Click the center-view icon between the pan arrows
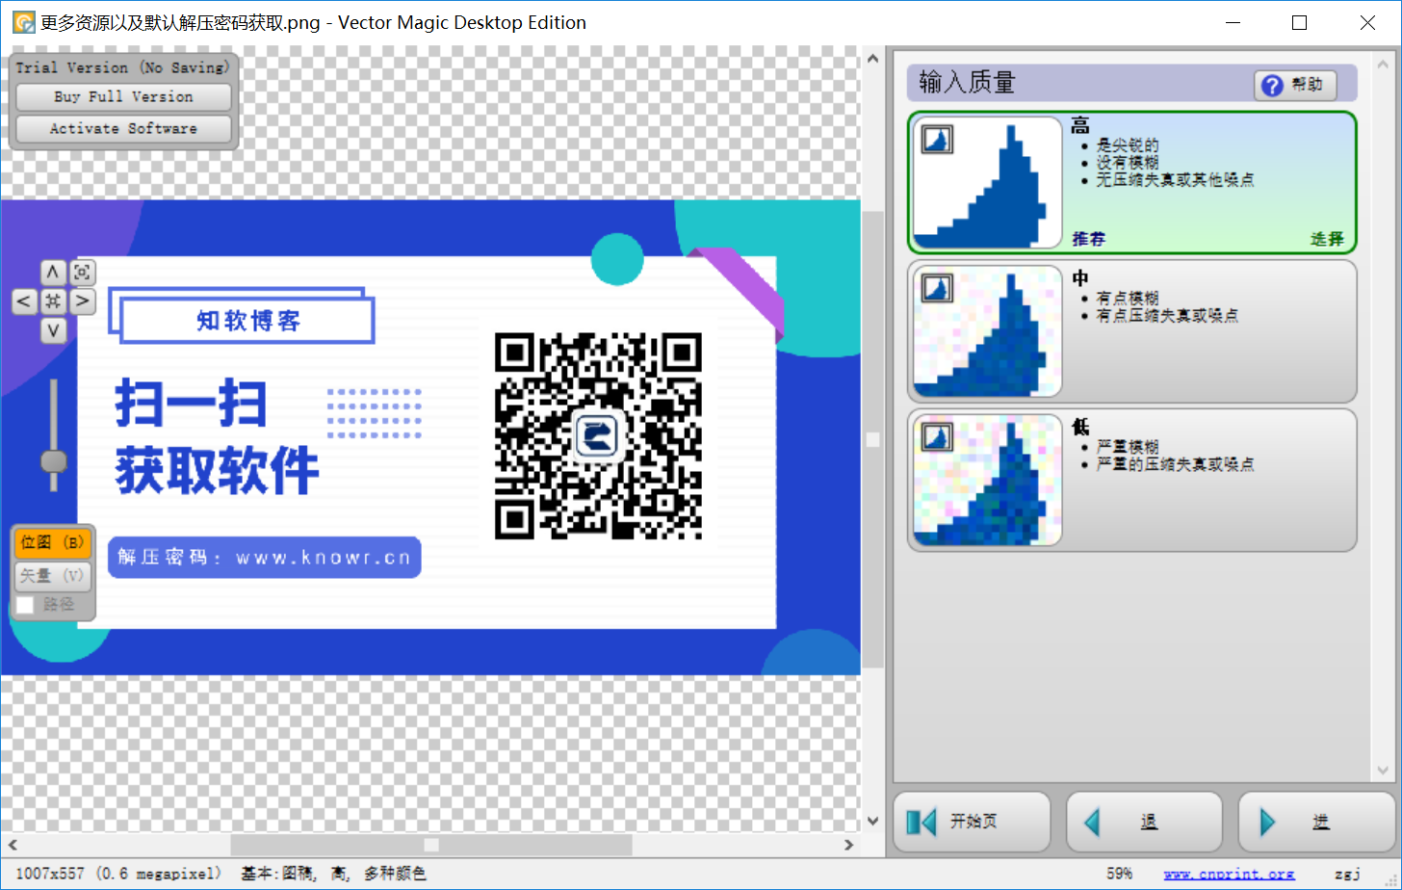 click(53, 301)
